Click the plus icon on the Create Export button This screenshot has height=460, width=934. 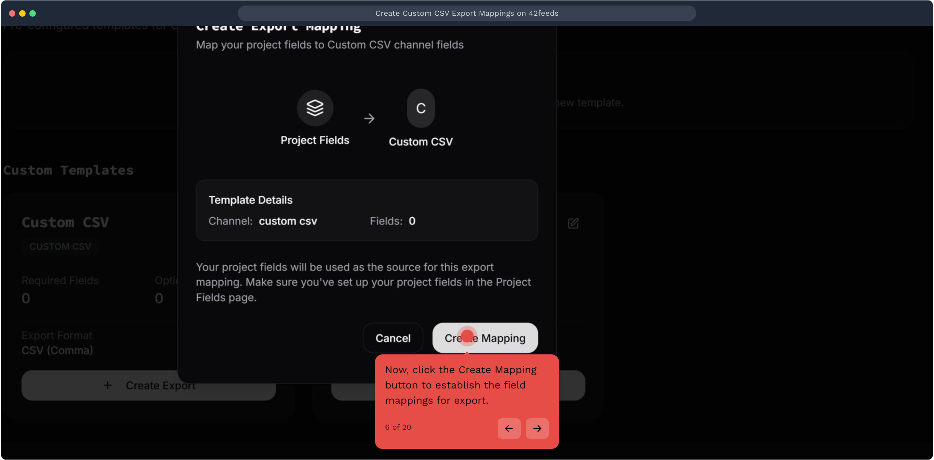pos(108,385)
